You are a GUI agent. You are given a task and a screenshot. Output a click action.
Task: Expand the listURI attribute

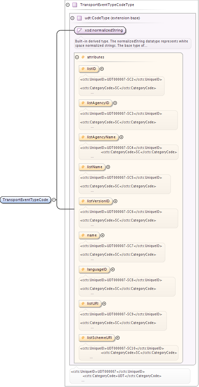(x=104, y=304)
